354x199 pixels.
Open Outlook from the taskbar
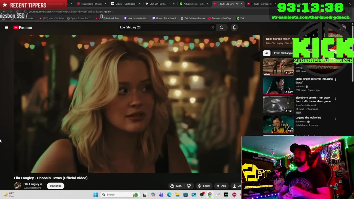(194, 195)
